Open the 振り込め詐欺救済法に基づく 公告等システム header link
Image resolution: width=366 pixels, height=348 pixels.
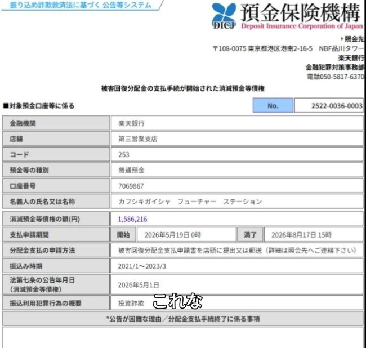tap(81, 5)
